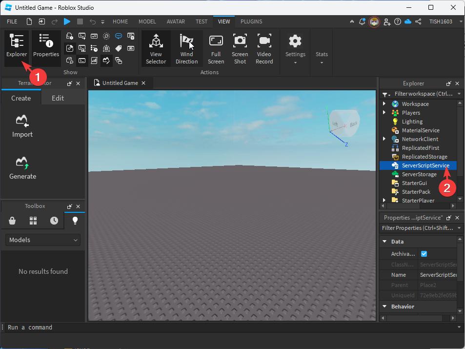
Task: Click Generate in the Terrain Editor
Action: 22,168
